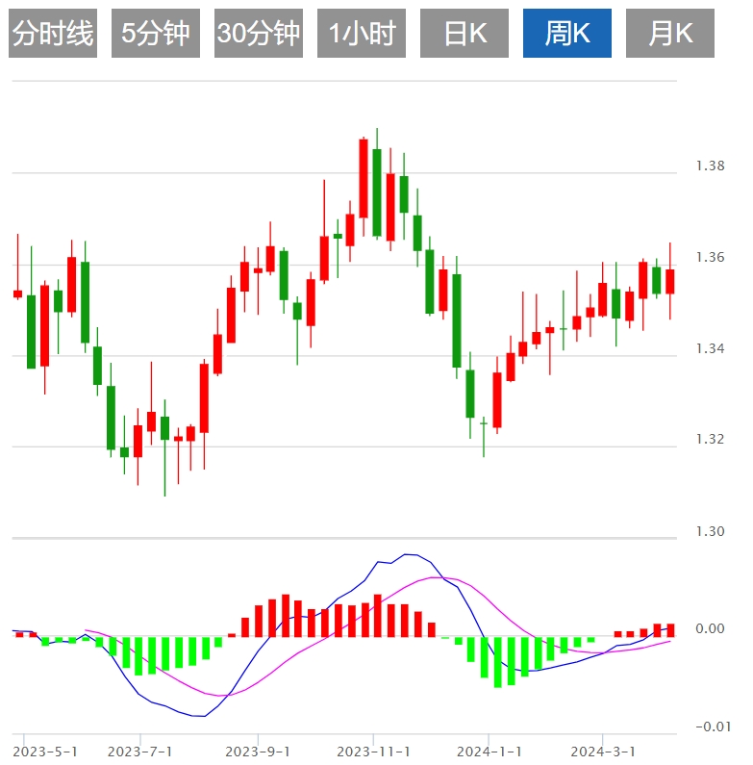Image resolution: width=753 pixels, height=765 pixels.
Task: Click the 2024-1-1 date label
Action: [489, 752]
